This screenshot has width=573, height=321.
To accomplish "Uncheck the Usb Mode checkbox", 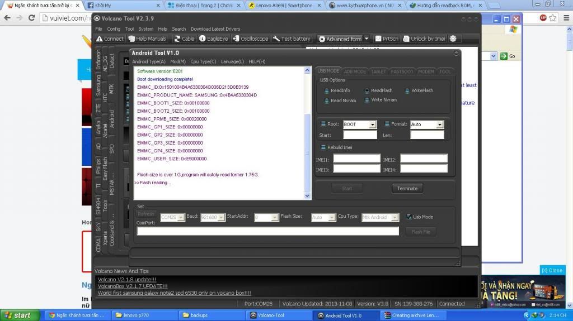I will pyautogui.click(x=408, y=217).
